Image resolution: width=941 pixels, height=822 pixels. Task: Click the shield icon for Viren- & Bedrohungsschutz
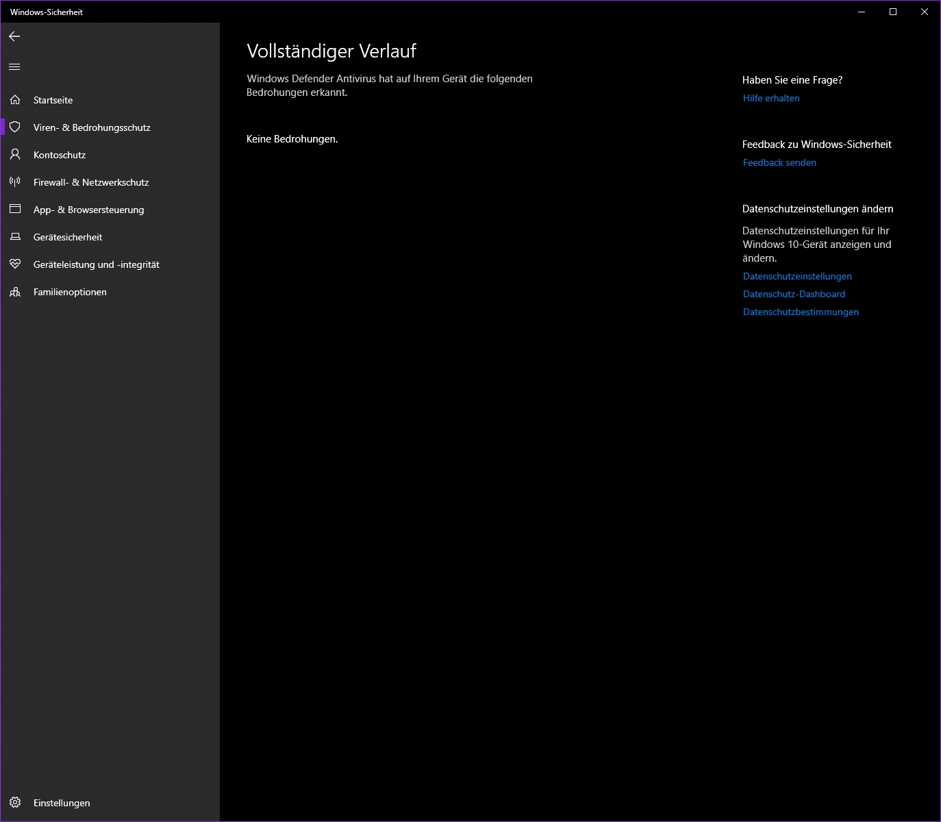click(15, 127)
